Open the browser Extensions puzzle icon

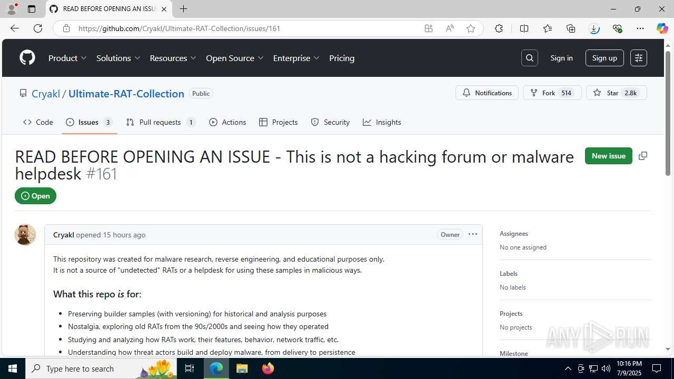[x=499, y=28]
